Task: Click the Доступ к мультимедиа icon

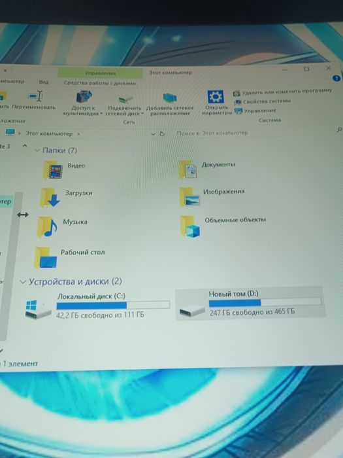Action: 84,96
